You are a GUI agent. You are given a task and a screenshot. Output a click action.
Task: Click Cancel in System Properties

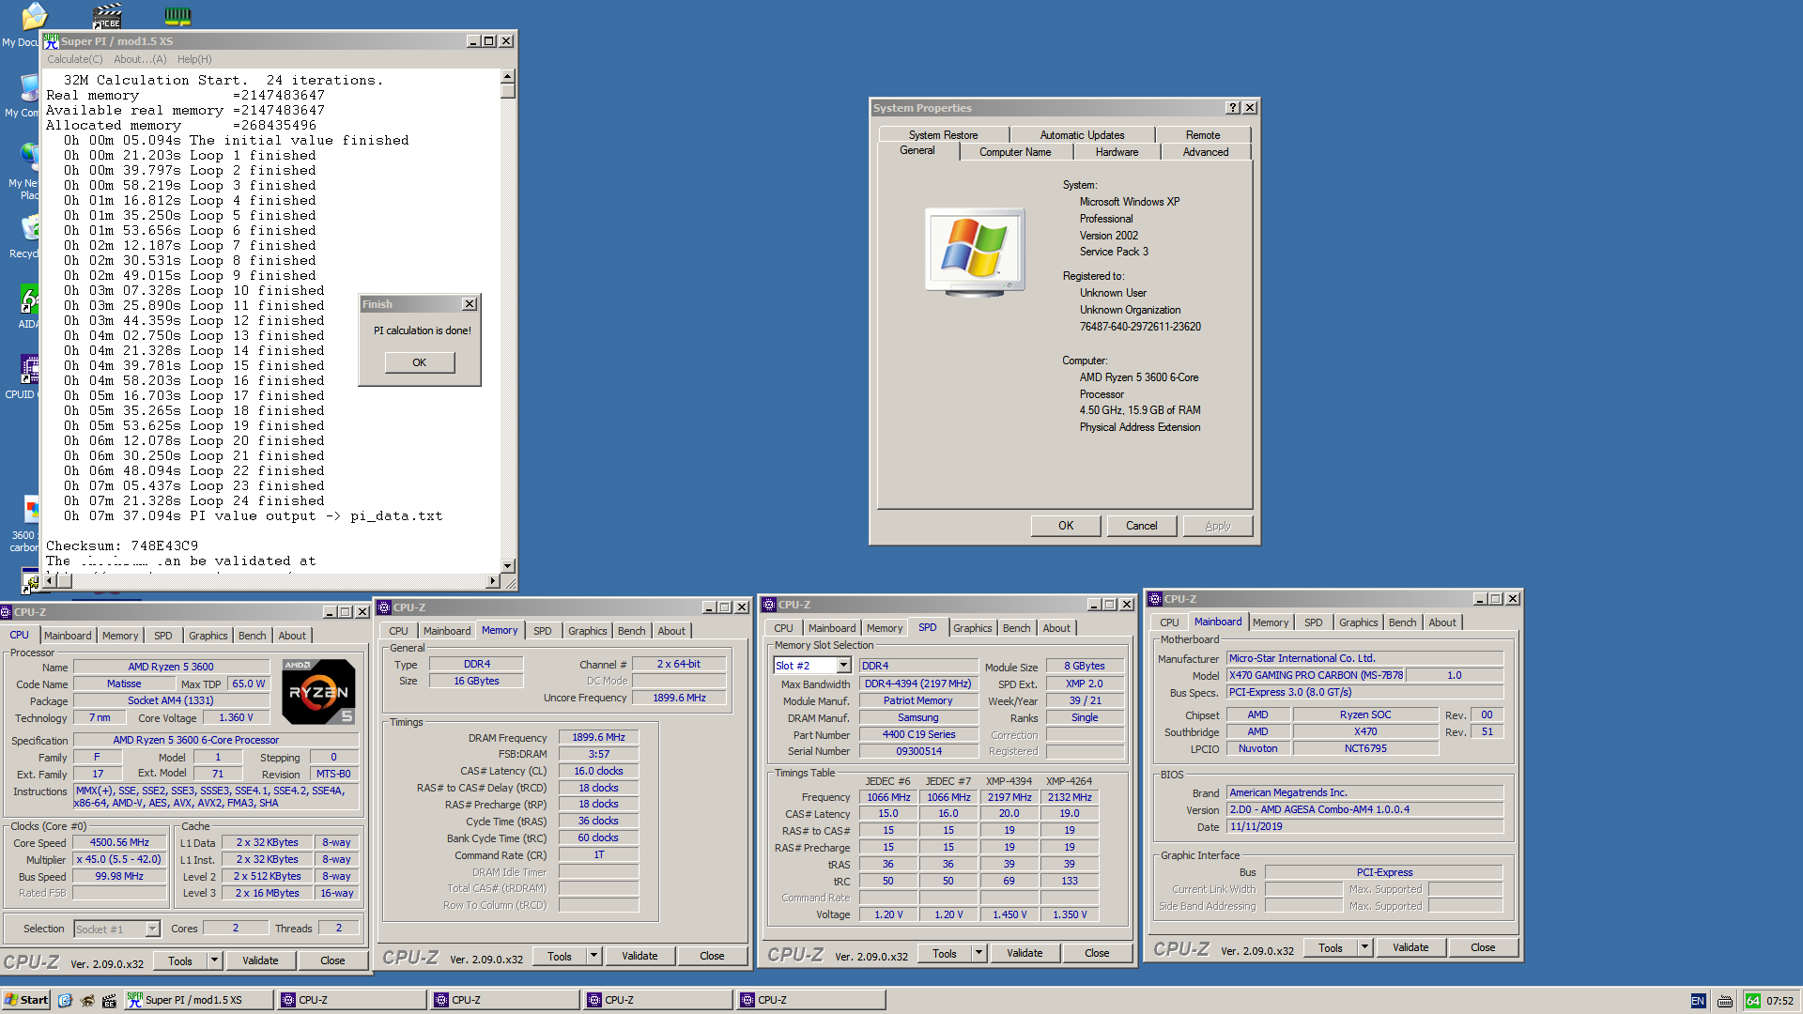tap(1142, 526)
